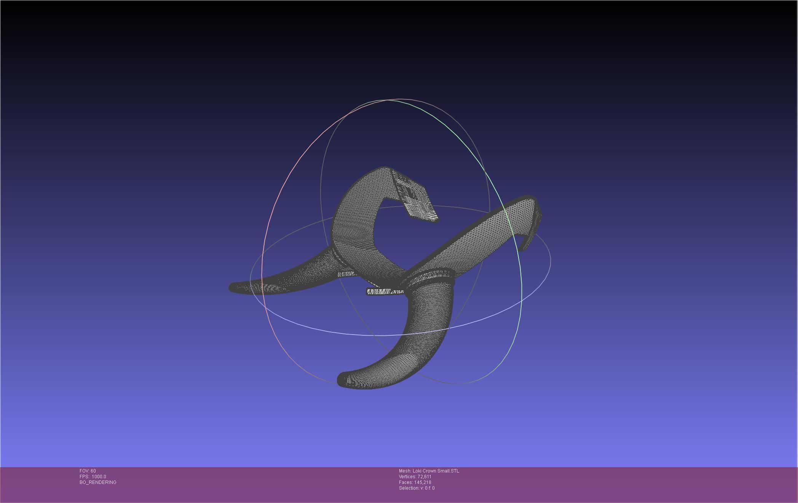Viewport: 798px width, 503px height.
Task: Click the 'Selection: v: 0 f: 0' info
Action: tap(417, 488)
